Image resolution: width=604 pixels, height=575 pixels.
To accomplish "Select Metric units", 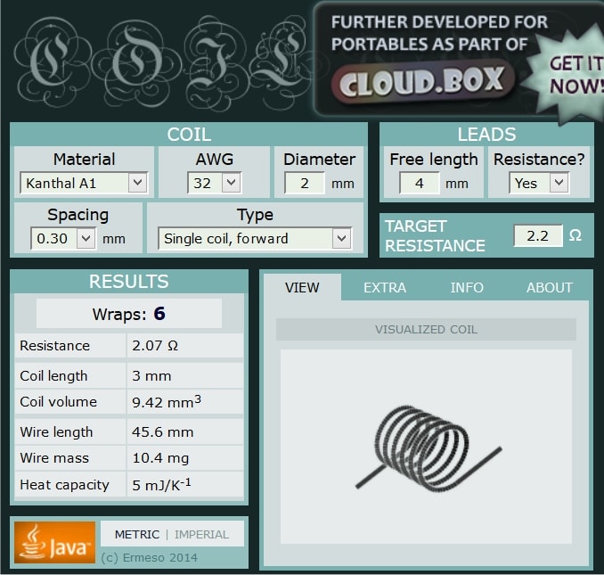I will [x=137, y=535].
